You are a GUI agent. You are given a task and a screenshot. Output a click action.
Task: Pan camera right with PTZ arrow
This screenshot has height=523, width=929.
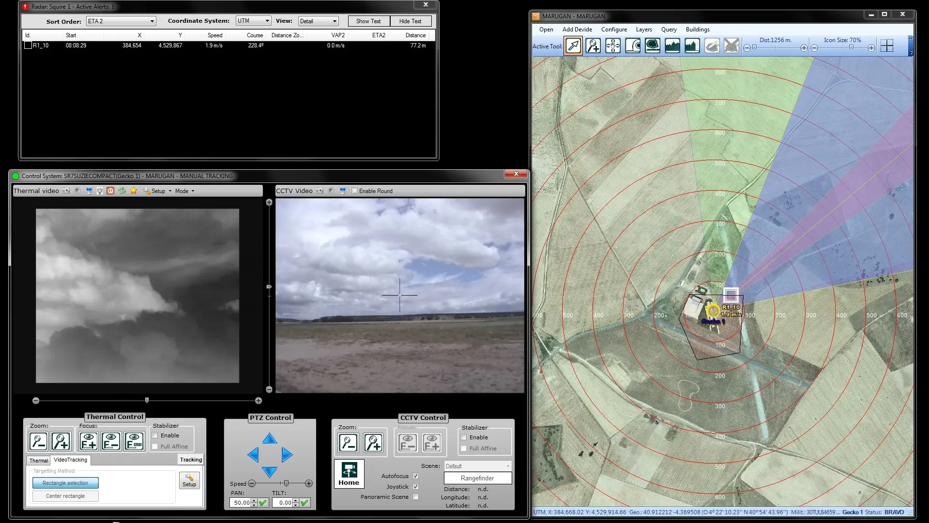click(x=287, y=455)
